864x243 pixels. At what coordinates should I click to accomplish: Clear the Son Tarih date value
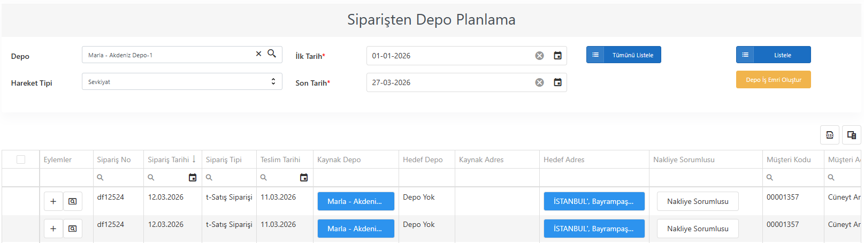tap(539, 82)
